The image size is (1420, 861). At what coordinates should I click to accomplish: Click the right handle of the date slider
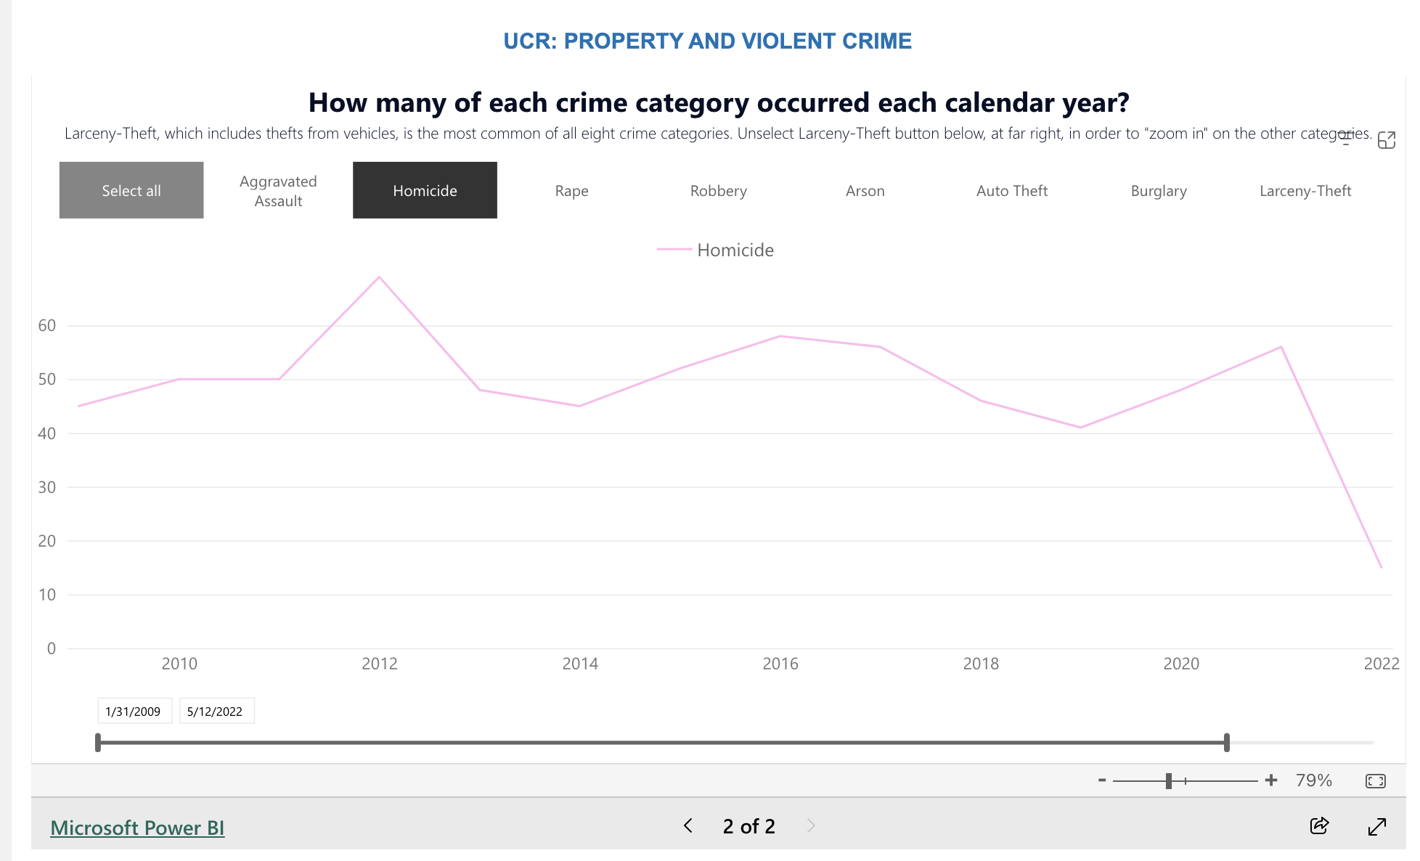coord(1226,743)
